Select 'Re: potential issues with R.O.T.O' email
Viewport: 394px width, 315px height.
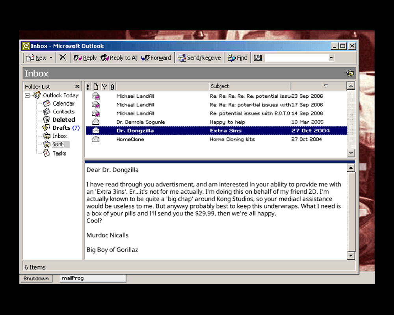click(x=216, y=113)
